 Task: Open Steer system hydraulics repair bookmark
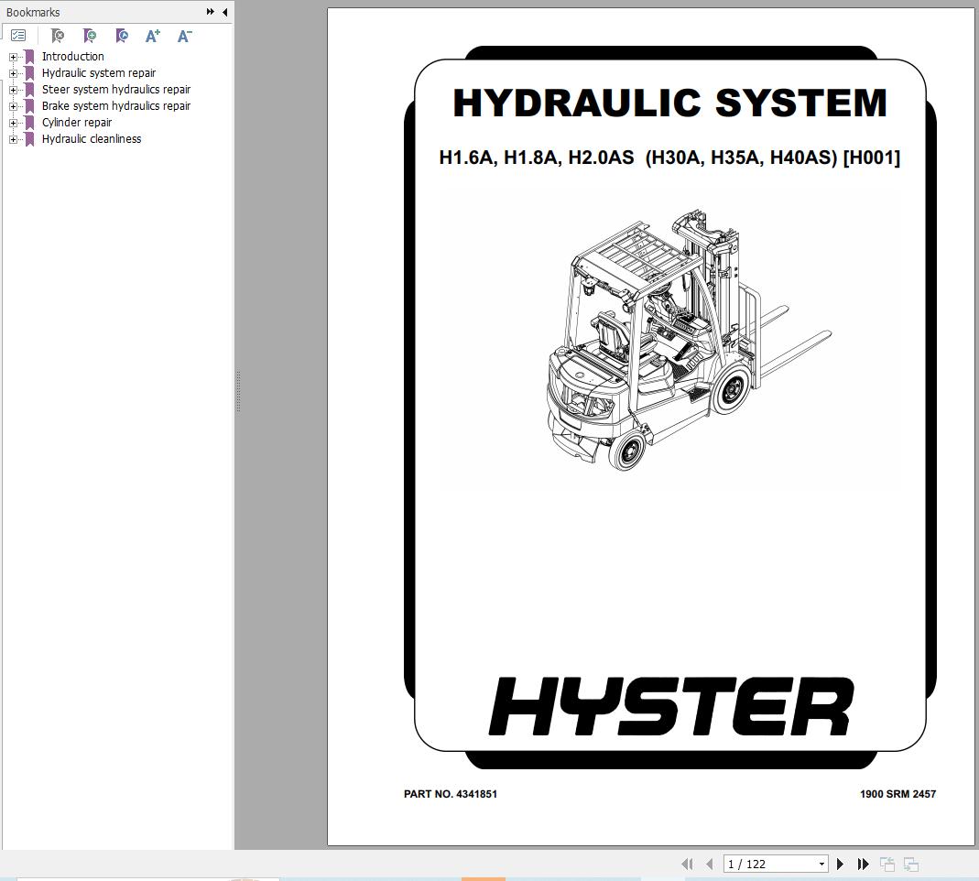click(116, 89)
